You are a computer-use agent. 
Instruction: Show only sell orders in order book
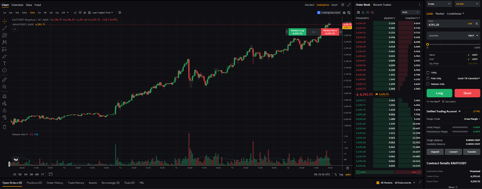[x=372, y=12]
